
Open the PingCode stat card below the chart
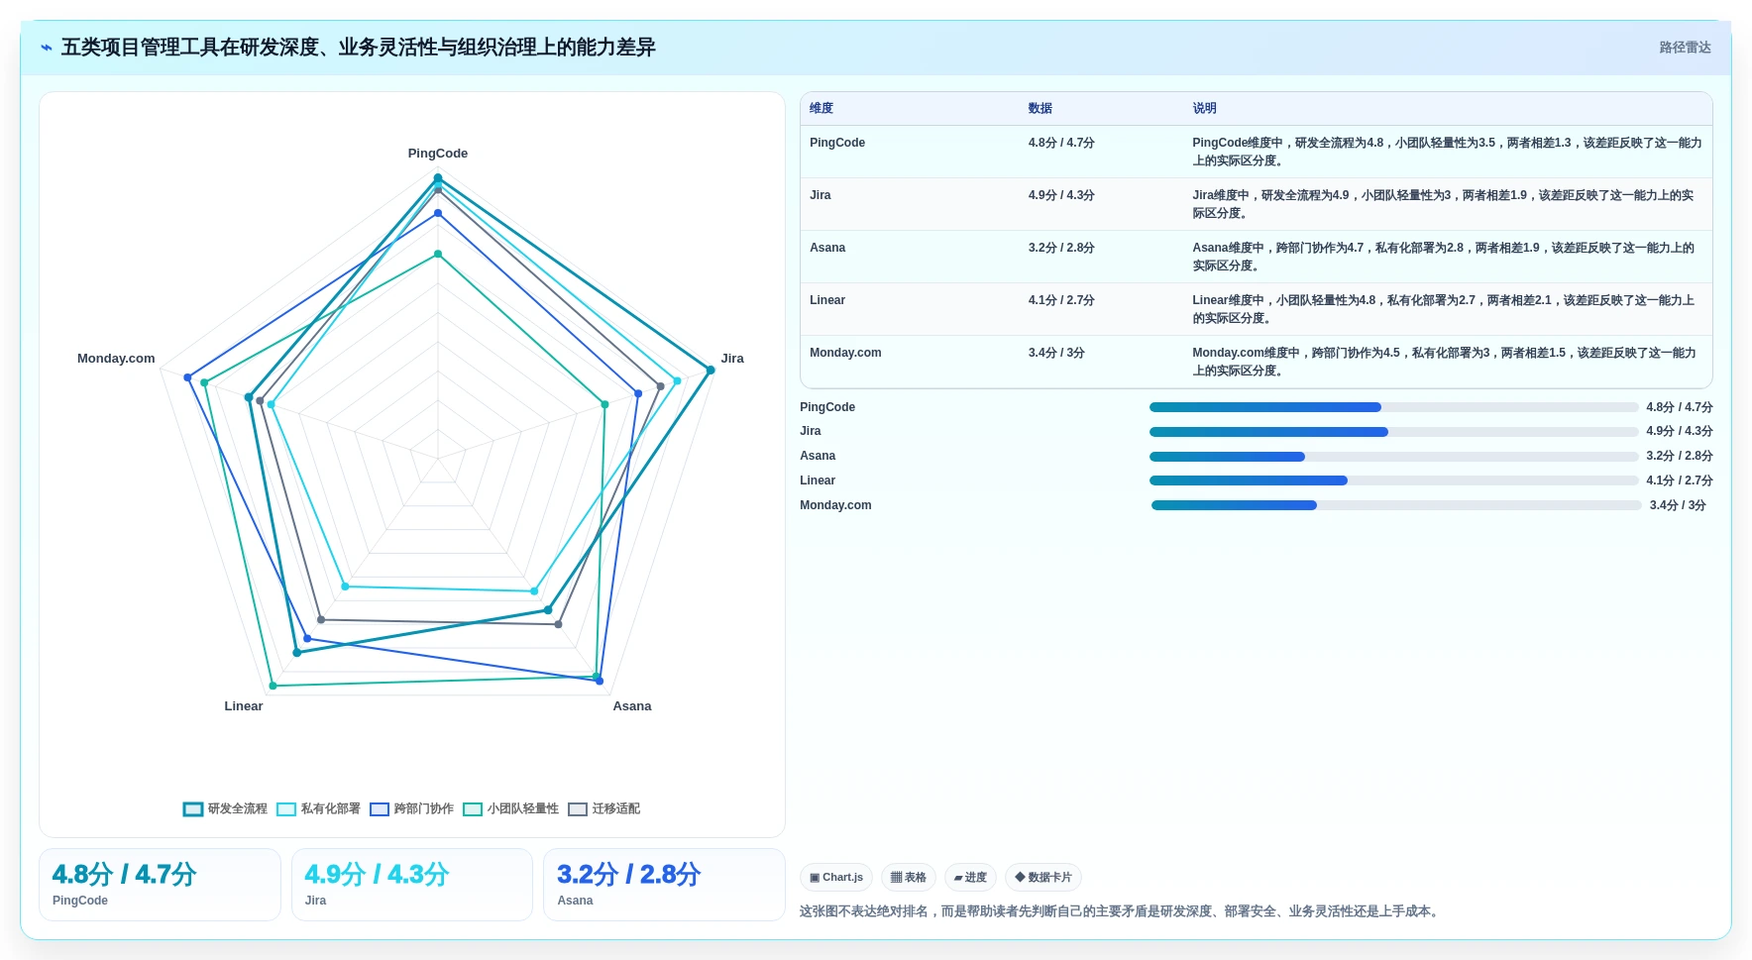(x=160, y=885)
